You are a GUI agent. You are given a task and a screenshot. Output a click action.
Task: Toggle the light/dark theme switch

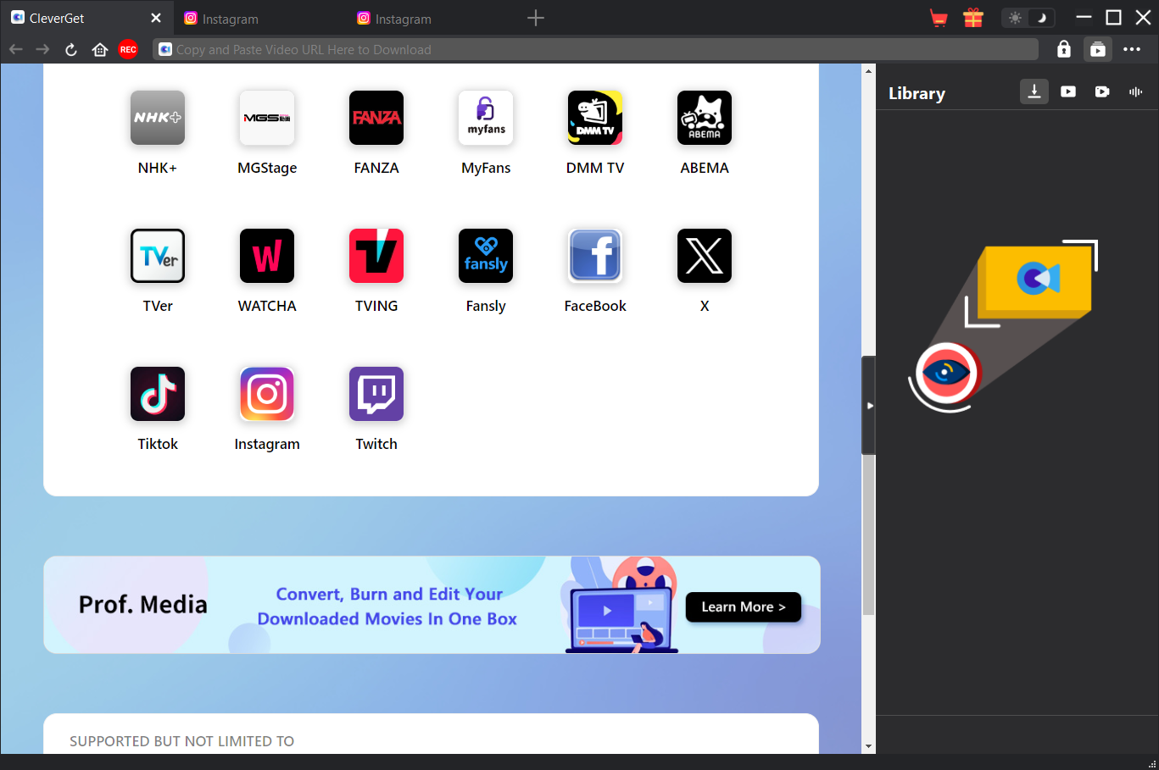click(x=1028, y=18)
